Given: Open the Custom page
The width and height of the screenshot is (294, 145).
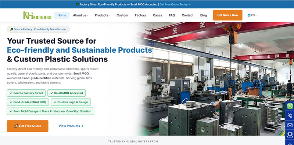Looking at the screenshot, I should click(x=122, y=15).
